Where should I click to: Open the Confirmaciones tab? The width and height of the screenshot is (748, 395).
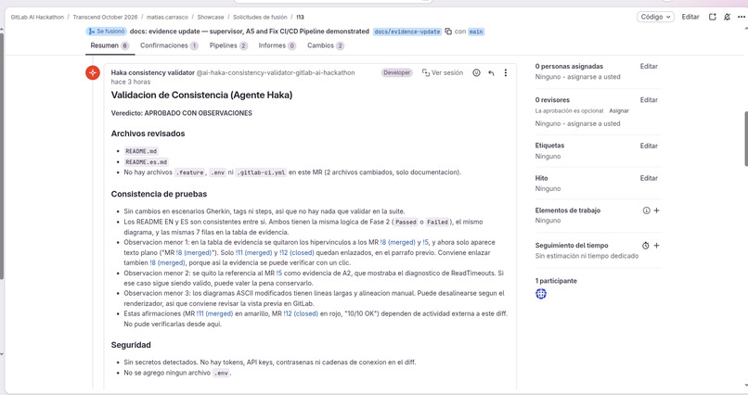(169, 45)
